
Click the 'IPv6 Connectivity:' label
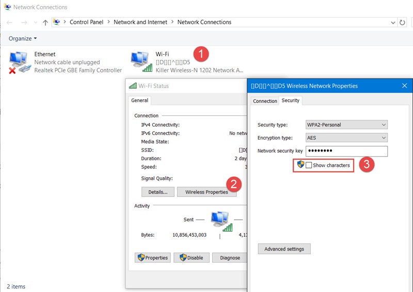[x=161, y=133]
